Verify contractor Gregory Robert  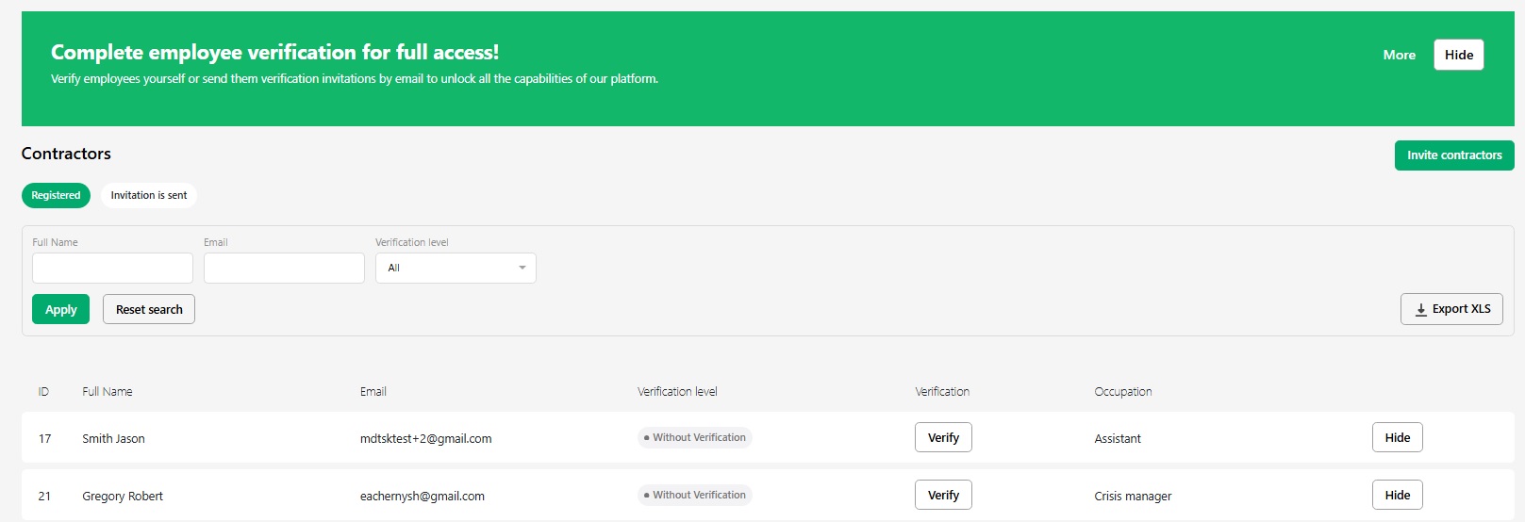943,495
